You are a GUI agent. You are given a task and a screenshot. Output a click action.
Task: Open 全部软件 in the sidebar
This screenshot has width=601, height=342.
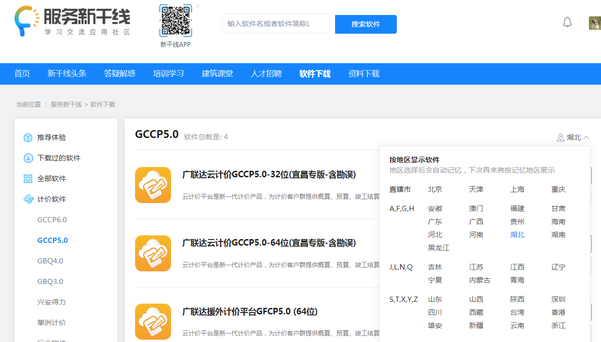pos(51,179)
